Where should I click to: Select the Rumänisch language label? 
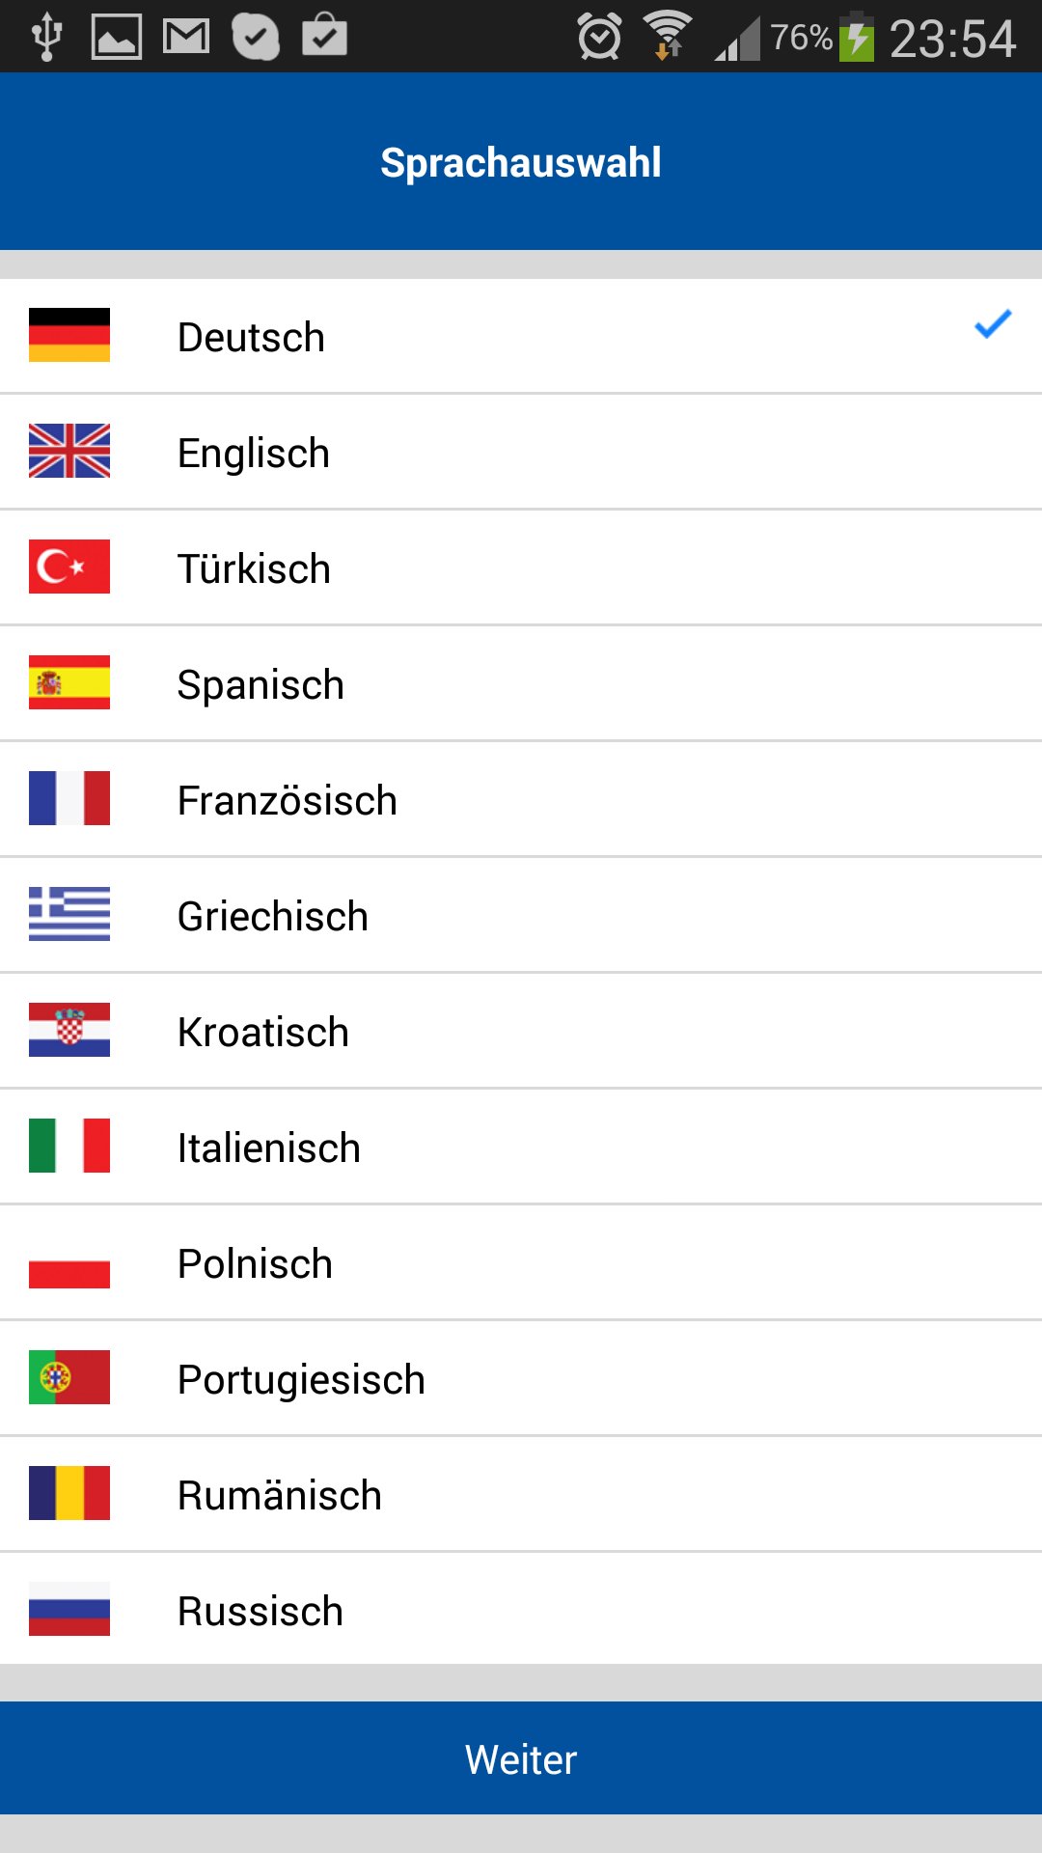[x=280, y=1495]
